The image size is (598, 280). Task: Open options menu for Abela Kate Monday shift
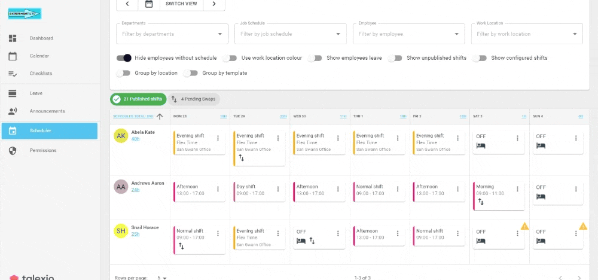coord(218,138)
